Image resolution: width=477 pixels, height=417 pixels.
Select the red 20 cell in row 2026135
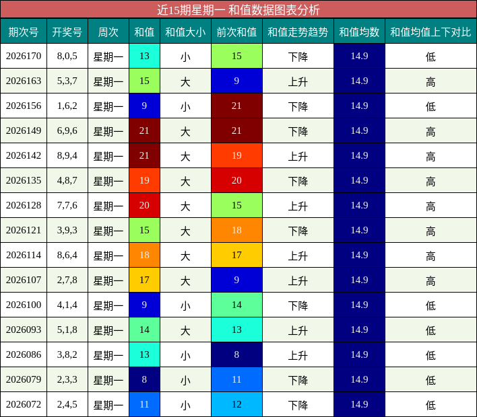pyautogui.click(x=236, y=180)
